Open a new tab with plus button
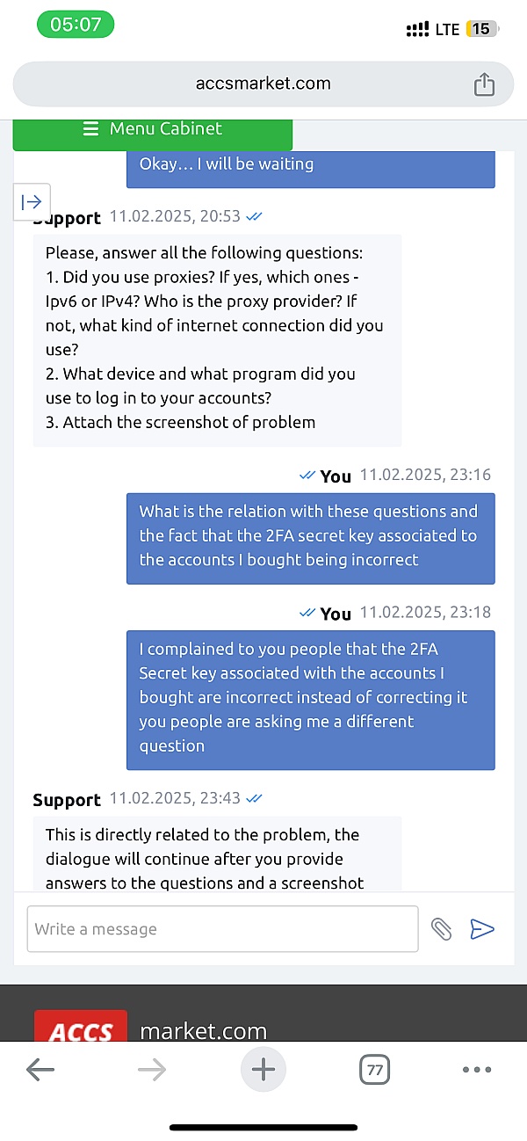Image resolution: width=527 pixels, height=1141 pixels. (x=263, y=1069)
